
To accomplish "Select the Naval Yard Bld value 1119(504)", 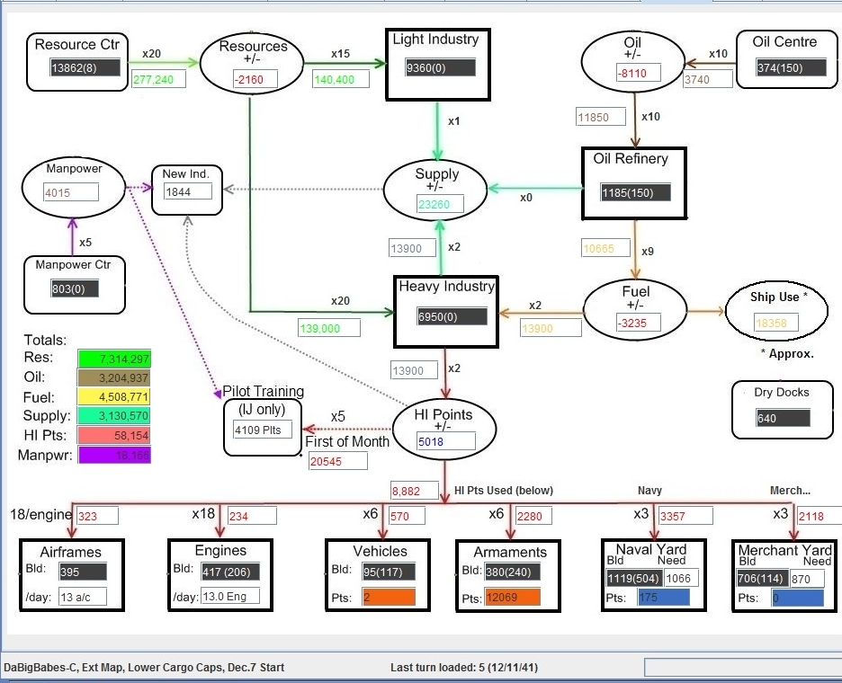I will 633,578.
